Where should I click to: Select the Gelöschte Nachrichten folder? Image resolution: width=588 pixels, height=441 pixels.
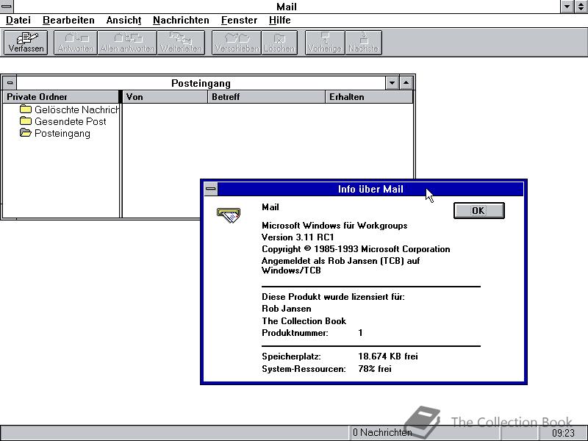point(69,110)
